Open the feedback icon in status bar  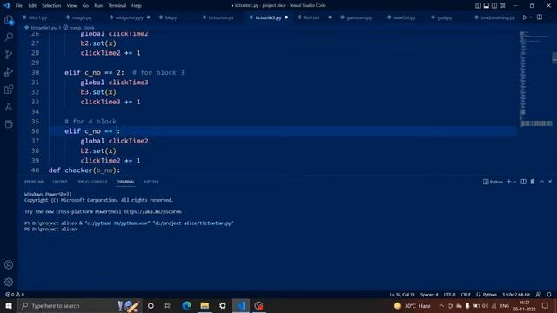(x=539, y=295)
